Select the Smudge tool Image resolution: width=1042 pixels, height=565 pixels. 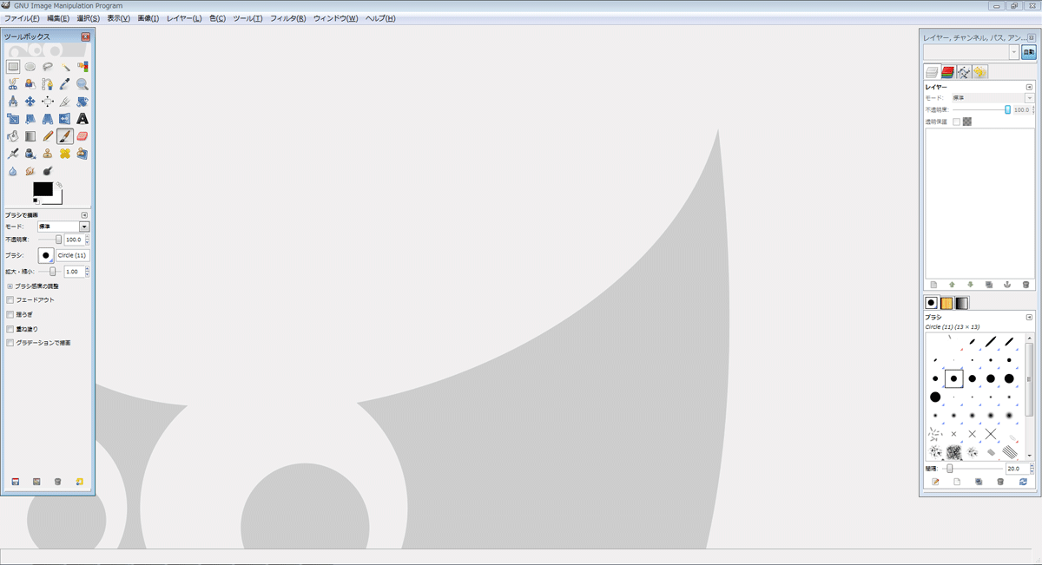click(30, 171)
